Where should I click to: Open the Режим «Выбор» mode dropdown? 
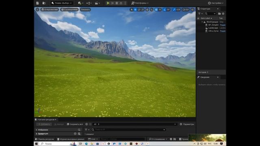pyautogui.click(x=62, y=3)
